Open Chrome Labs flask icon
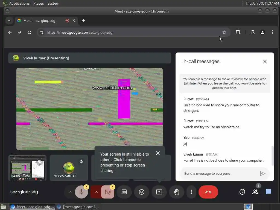Screen dimensions: 280x210 point(252,32)
